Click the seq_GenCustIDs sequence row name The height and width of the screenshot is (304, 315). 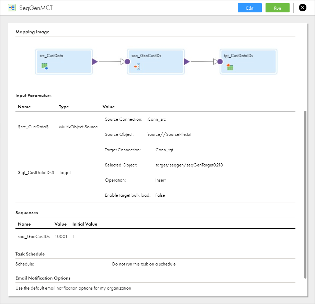[34, 237]
